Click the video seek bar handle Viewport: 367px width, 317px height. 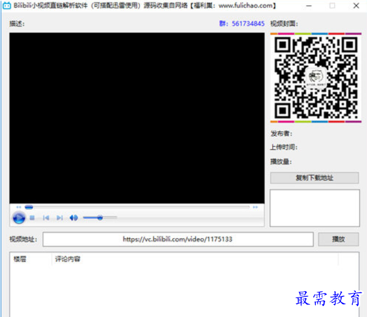click(x=29, y=207)
